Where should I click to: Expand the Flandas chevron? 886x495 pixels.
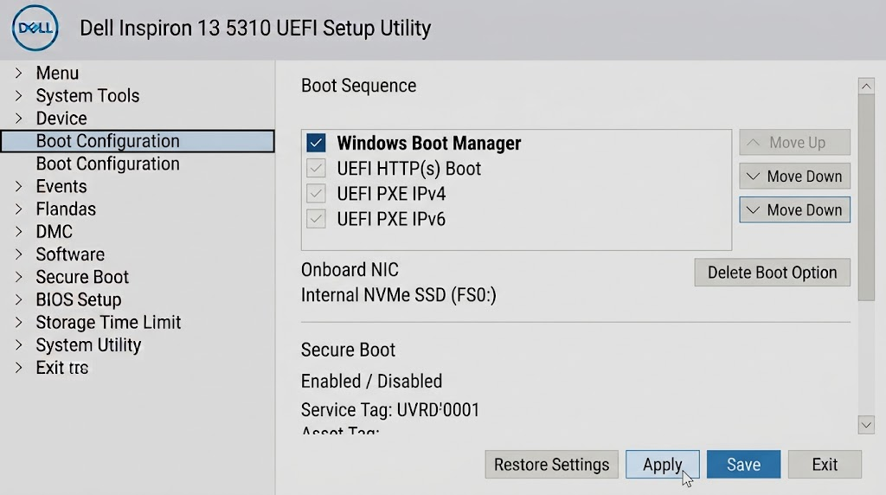[19, 209]
